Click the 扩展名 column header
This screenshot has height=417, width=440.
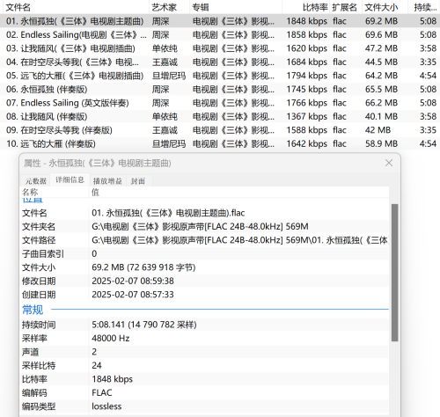coord(346,7)
